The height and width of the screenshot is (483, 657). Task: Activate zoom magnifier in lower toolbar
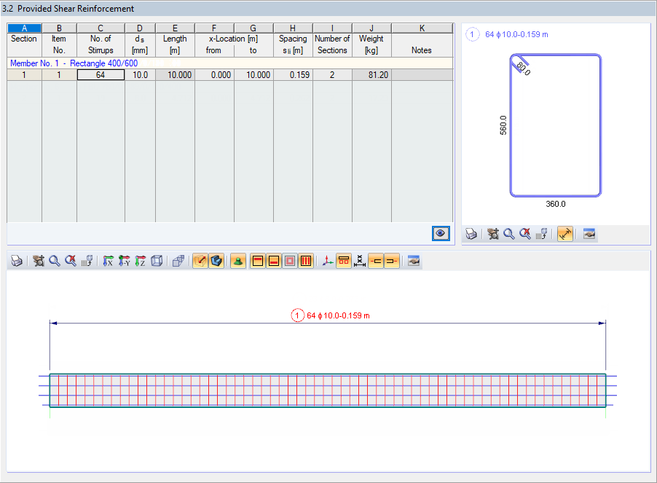(55, 261)
